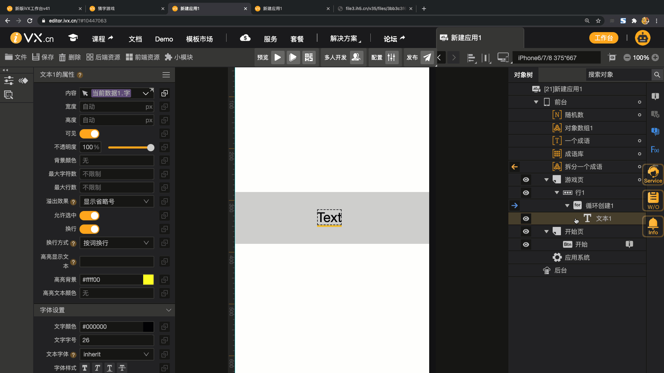Screen dimensions: 664x373
Task: Click the yellow 高亮背景 color swatch
Action: 148,279
